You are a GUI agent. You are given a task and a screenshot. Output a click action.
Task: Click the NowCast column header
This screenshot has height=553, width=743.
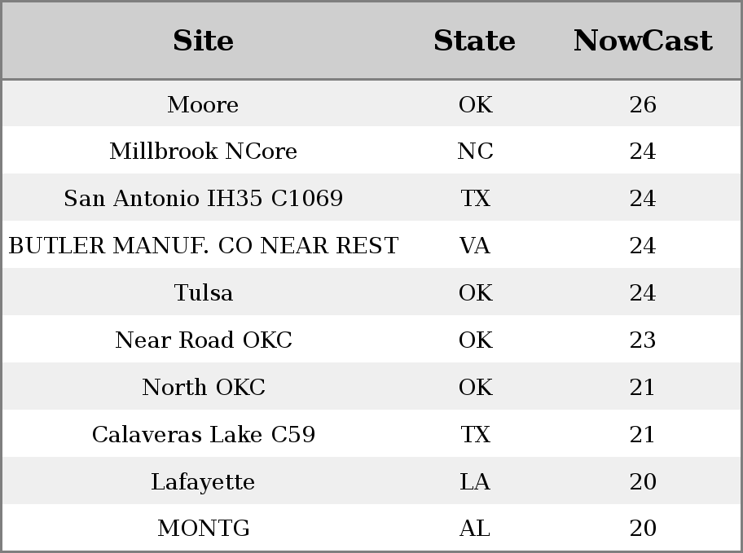click(x=643, y=41)
